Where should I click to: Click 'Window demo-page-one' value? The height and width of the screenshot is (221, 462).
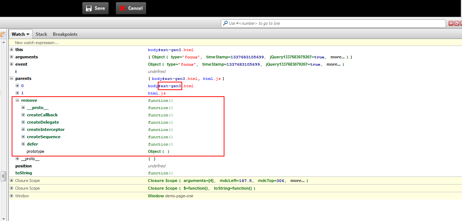click(171, 196)
